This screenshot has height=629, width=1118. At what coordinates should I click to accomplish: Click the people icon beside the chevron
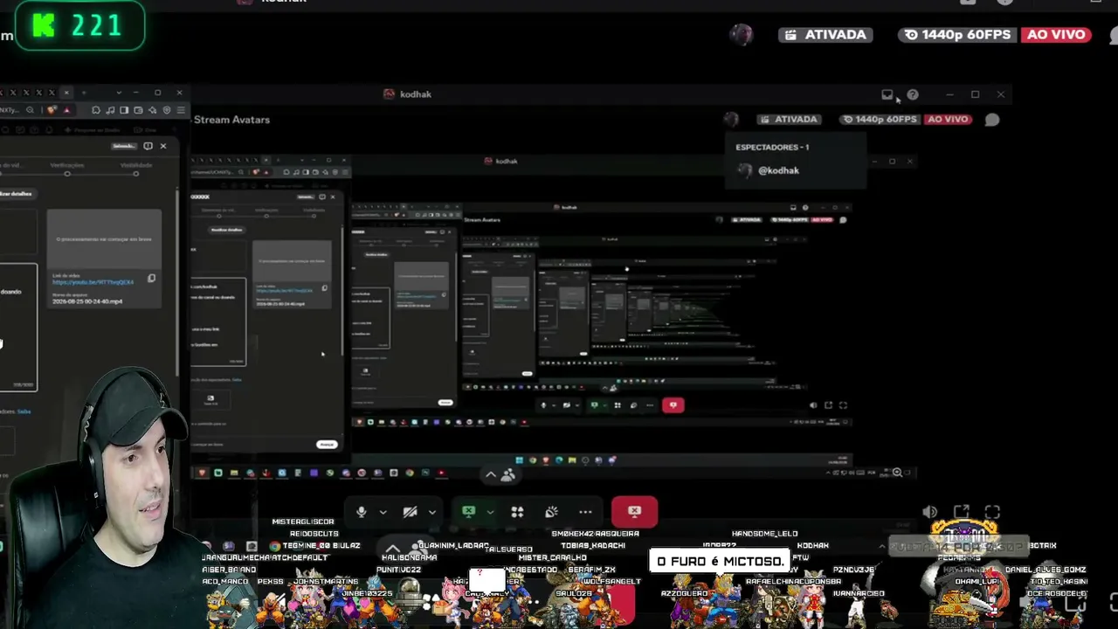507,474
